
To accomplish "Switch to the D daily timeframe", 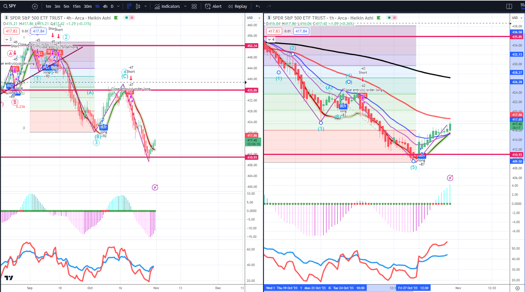I will (112, 7).
